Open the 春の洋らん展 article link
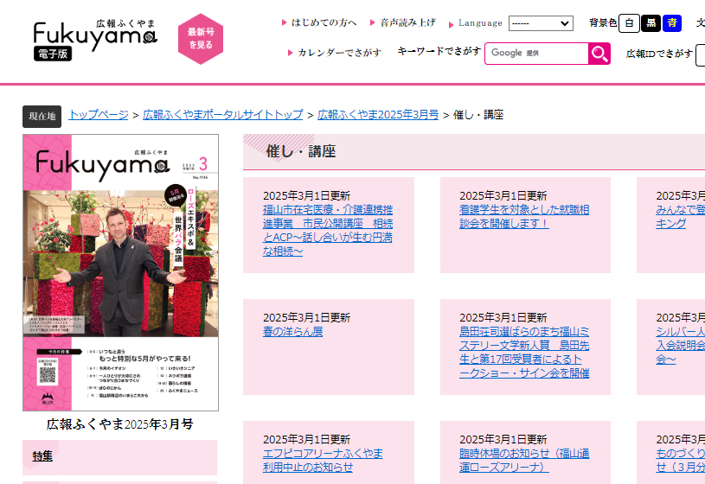Viewport: 705px width, 484px height. [292, 332]
